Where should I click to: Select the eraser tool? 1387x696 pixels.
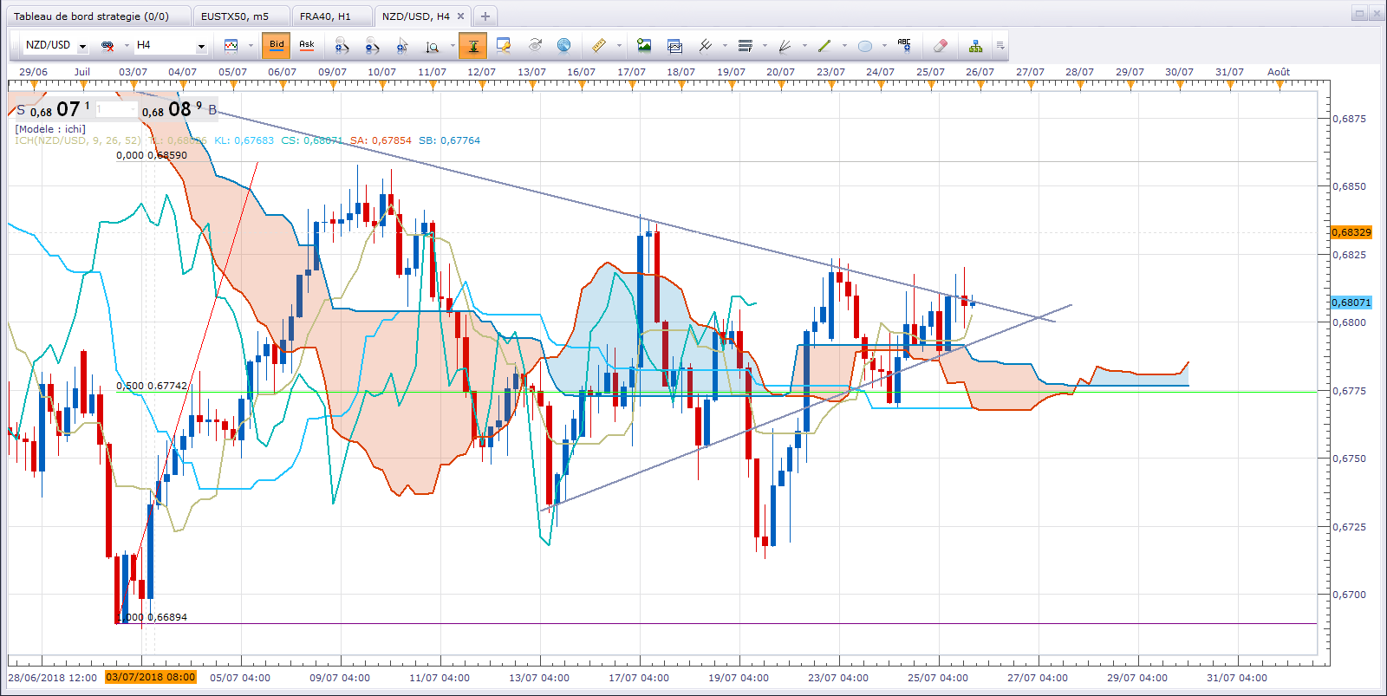coord(941,45)
